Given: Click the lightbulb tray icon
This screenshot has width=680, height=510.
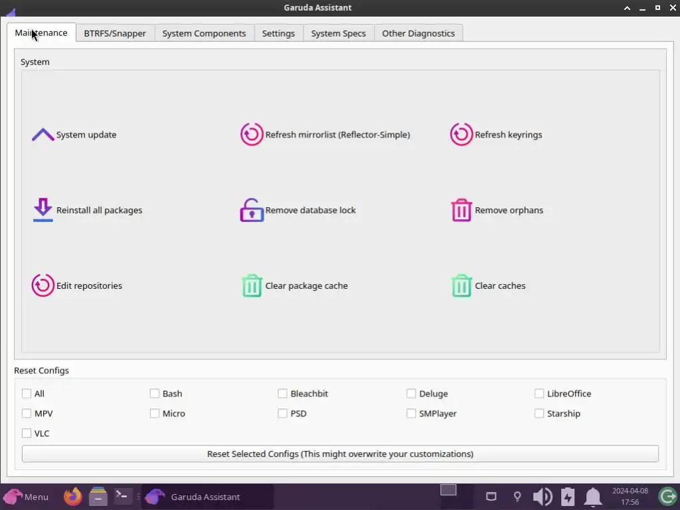Looking at the screenshot, I should point(517,497).
